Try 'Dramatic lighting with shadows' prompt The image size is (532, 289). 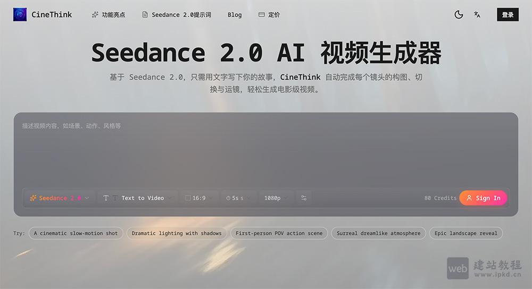(x=177, y=233)
